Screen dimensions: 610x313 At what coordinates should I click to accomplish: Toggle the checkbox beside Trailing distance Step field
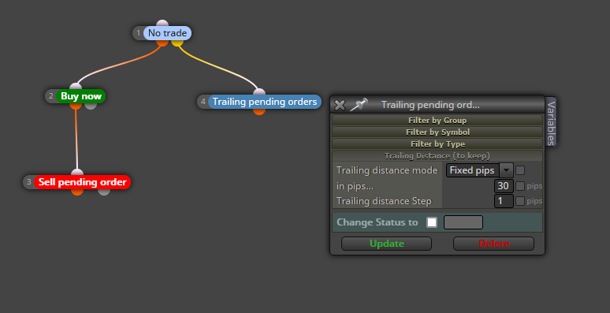pyautogui.click(x=520, y=201)
